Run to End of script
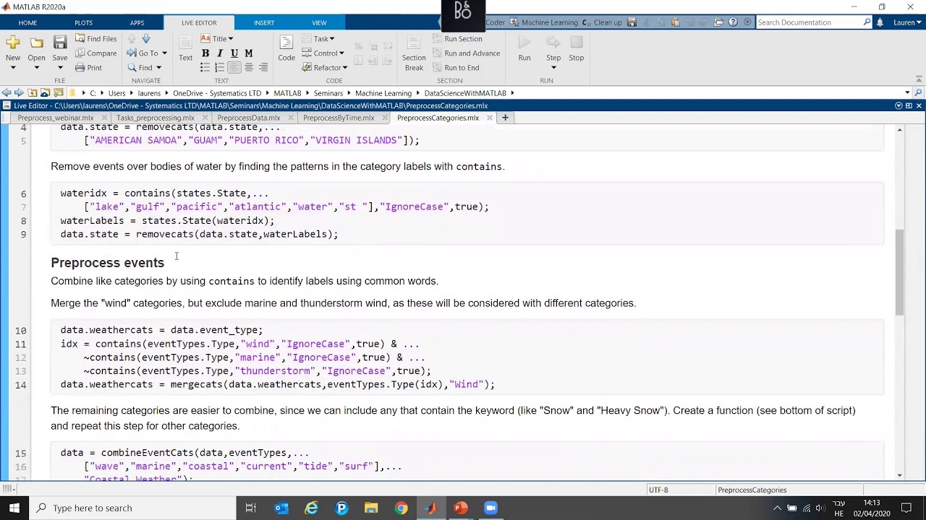Viewport: 926px width, 520px height. click(x=456, y=68)
